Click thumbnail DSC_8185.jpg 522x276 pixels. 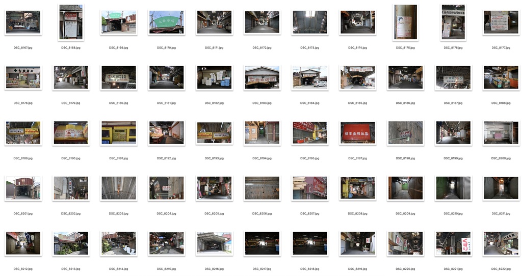click(357, 77)
